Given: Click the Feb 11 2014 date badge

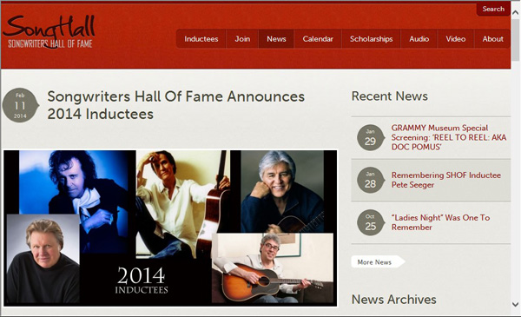Looking at the screenshot, I should coord(20,105).
